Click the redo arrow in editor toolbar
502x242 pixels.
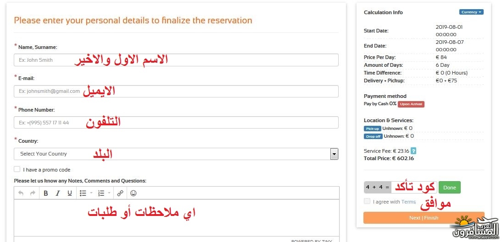pyautogui.click(x=33, y=193)
